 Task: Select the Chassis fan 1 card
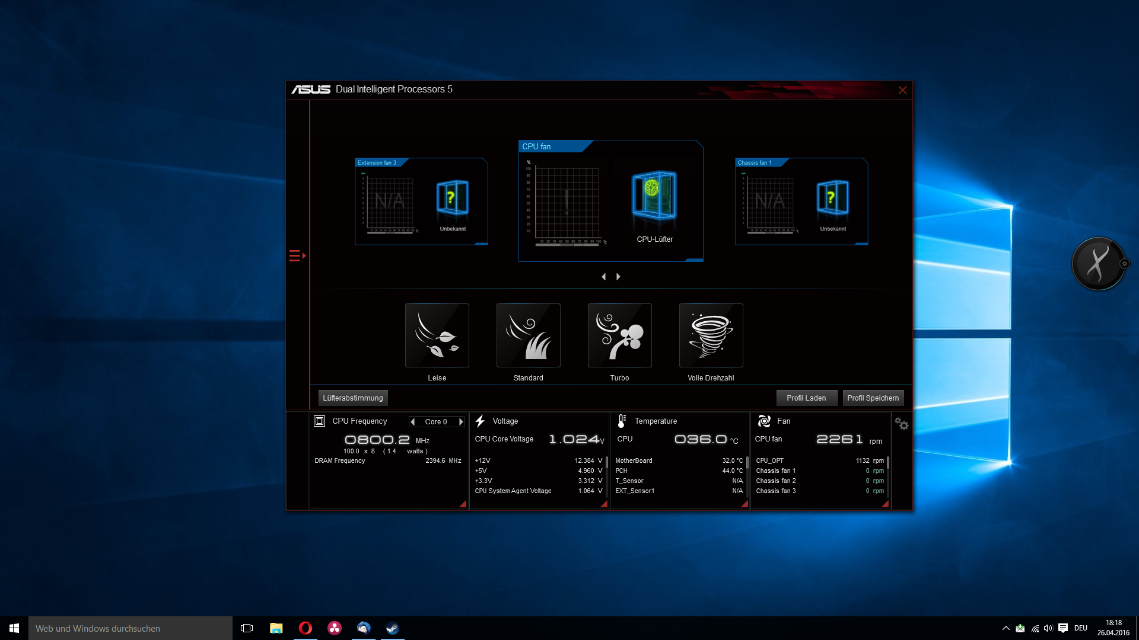pos(801,201)
